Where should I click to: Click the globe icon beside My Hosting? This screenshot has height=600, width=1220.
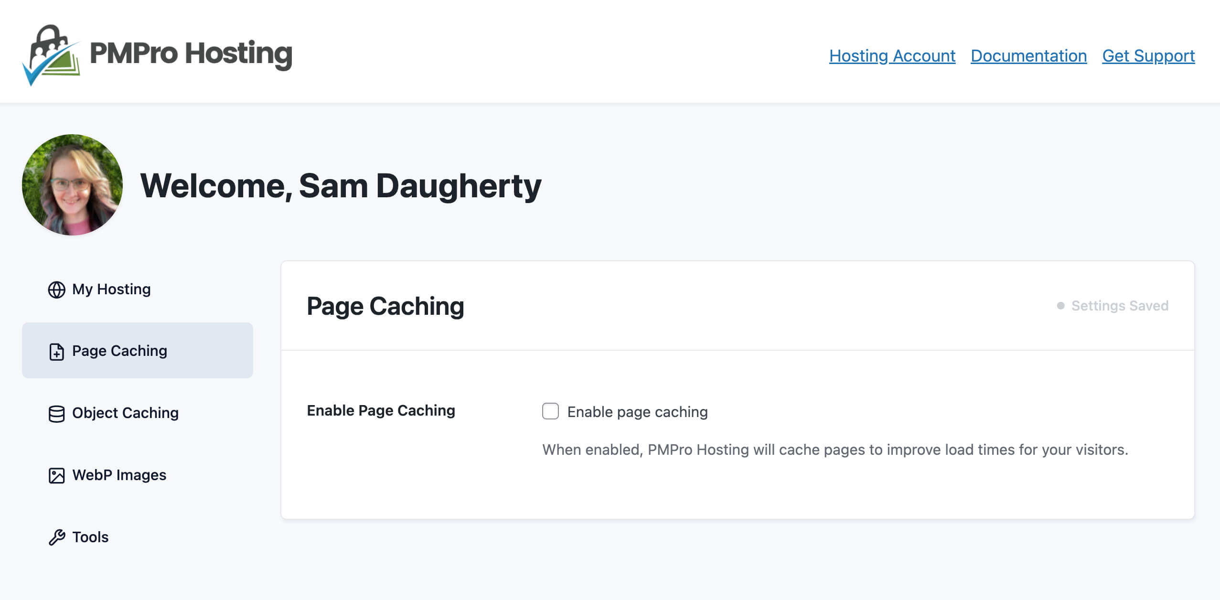coord(56,289)
